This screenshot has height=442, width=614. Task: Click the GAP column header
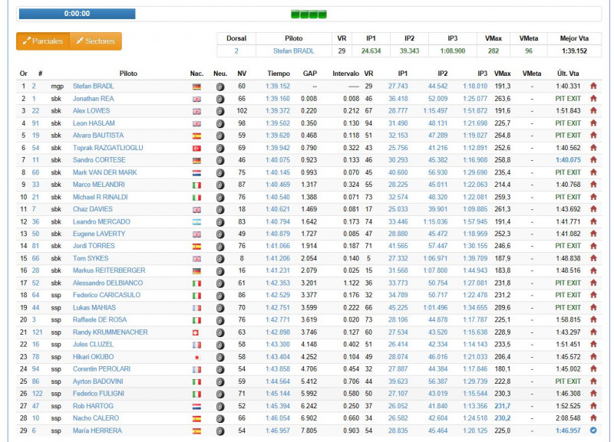click(310, 74)
